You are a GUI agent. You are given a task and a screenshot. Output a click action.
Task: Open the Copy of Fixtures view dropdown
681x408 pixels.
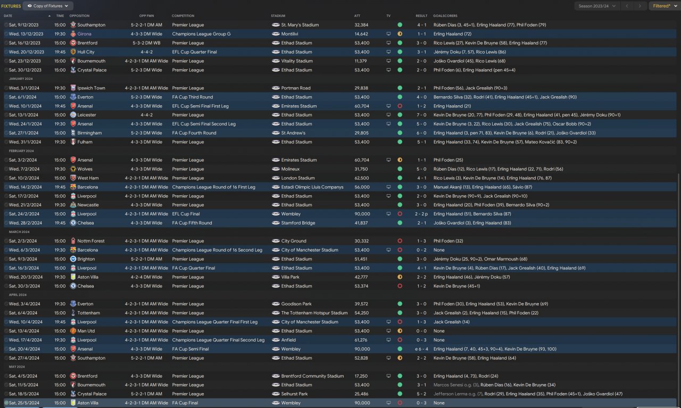[48, 6]
